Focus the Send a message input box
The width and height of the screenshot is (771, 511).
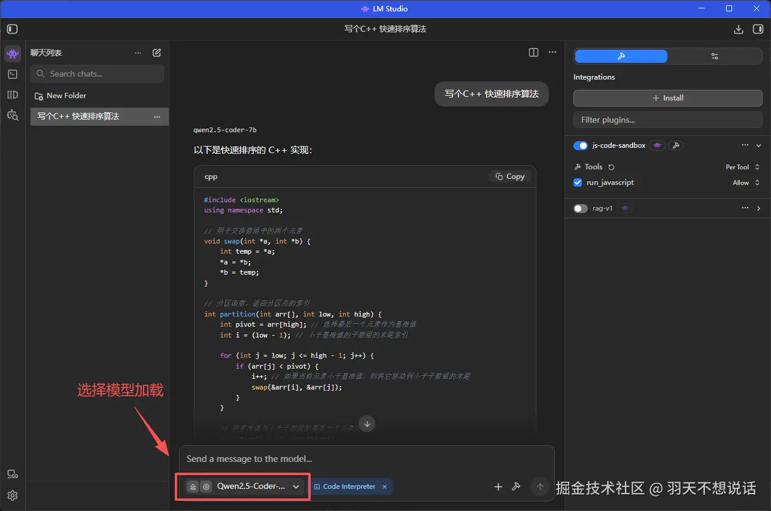(x=366, y=459)
